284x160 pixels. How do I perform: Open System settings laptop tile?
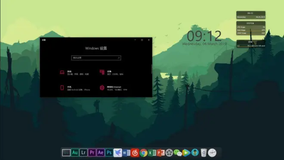coord(74,73)
